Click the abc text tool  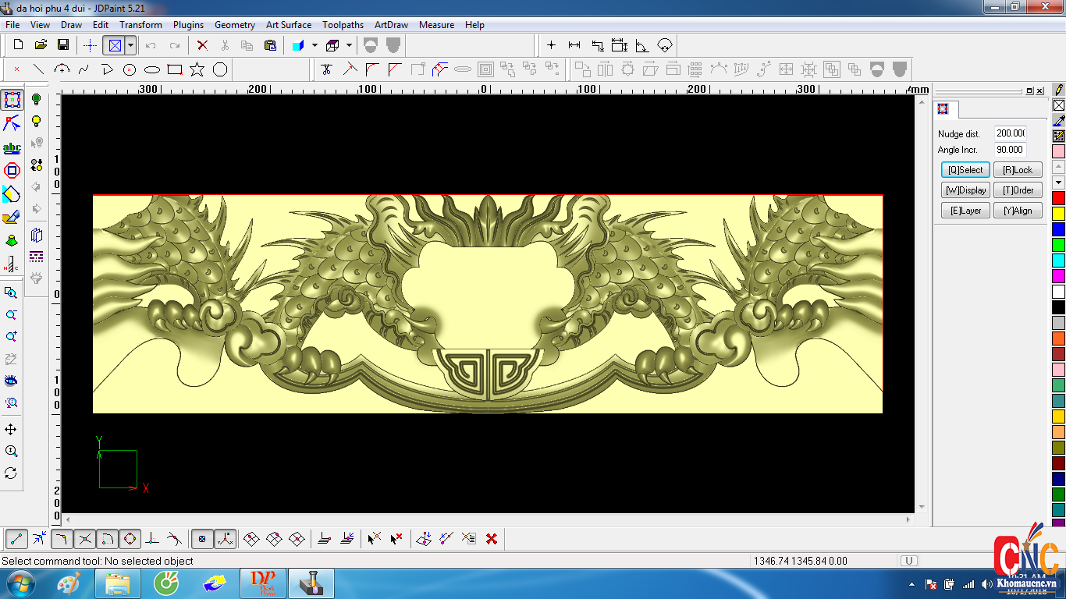(x=12, y=147)
